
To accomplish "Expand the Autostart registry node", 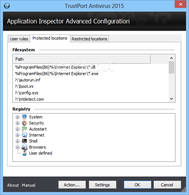I will 17,129.
